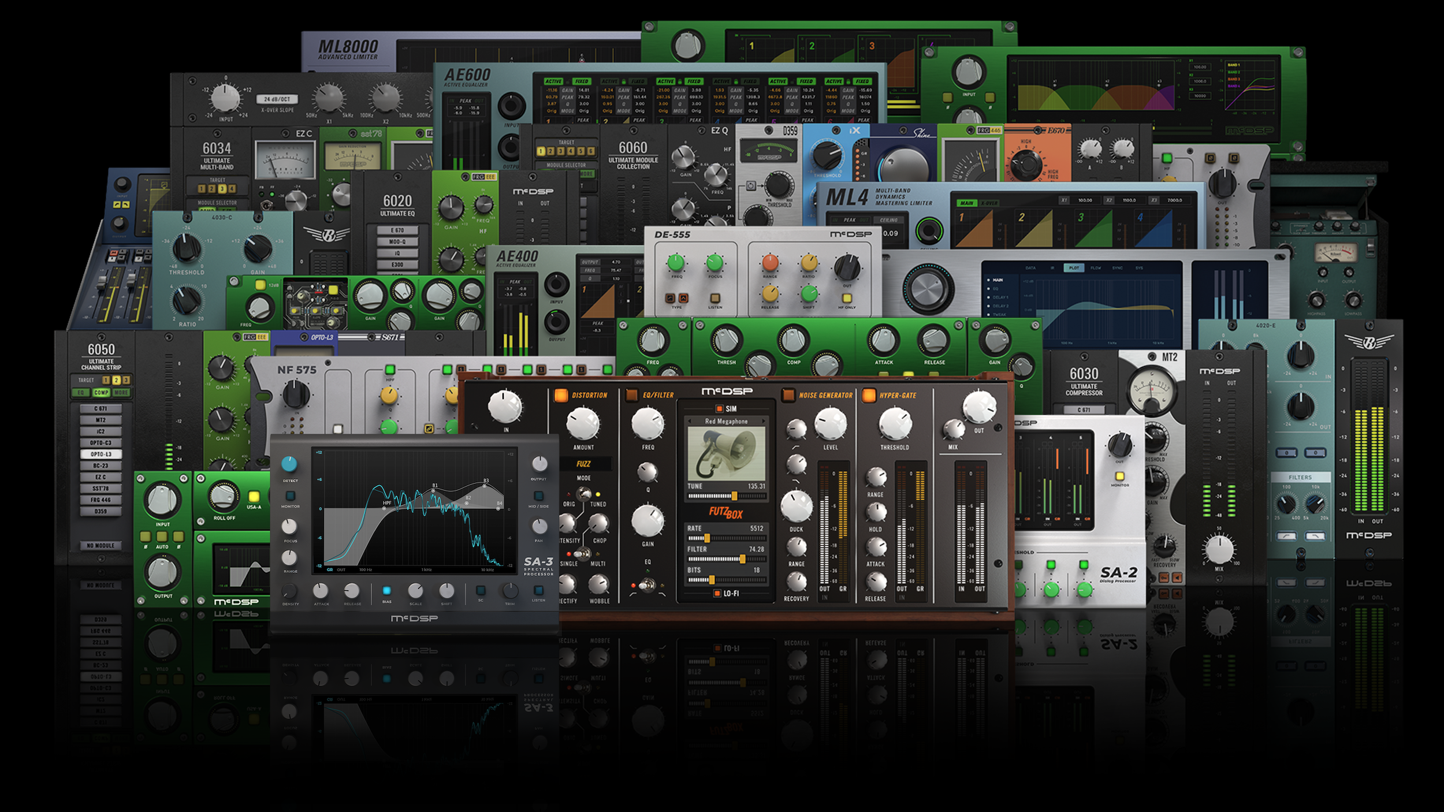The width and height of the screenshot is (1444, 812).
Task: Click the FutzBox Noise Generator Level knob
Action: [830, 424]
